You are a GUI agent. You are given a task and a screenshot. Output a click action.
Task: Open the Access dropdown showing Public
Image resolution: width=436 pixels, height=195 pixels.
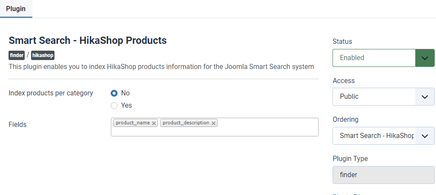[384, 97]
